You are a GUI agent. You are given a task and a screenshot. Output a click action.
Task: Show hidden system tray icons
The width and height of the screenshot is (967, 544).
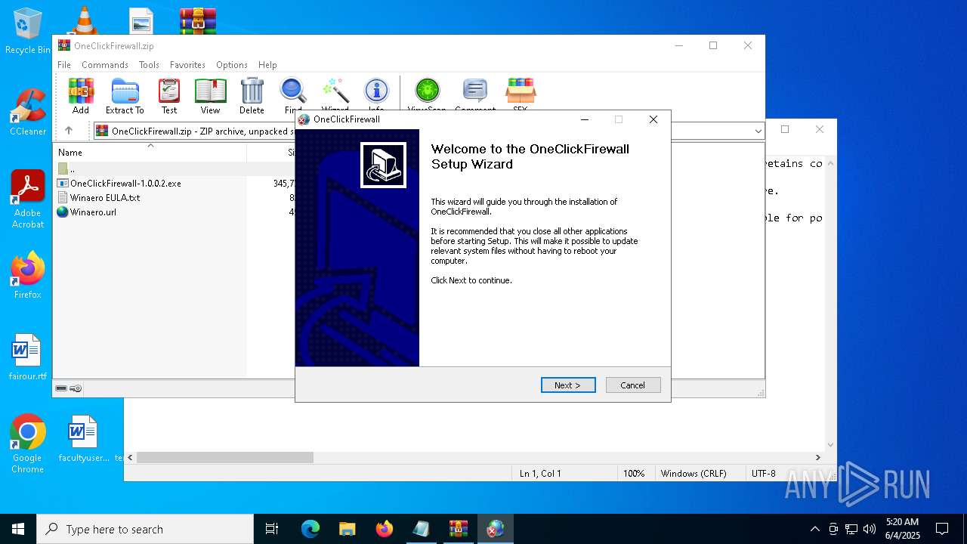[814, 529]
